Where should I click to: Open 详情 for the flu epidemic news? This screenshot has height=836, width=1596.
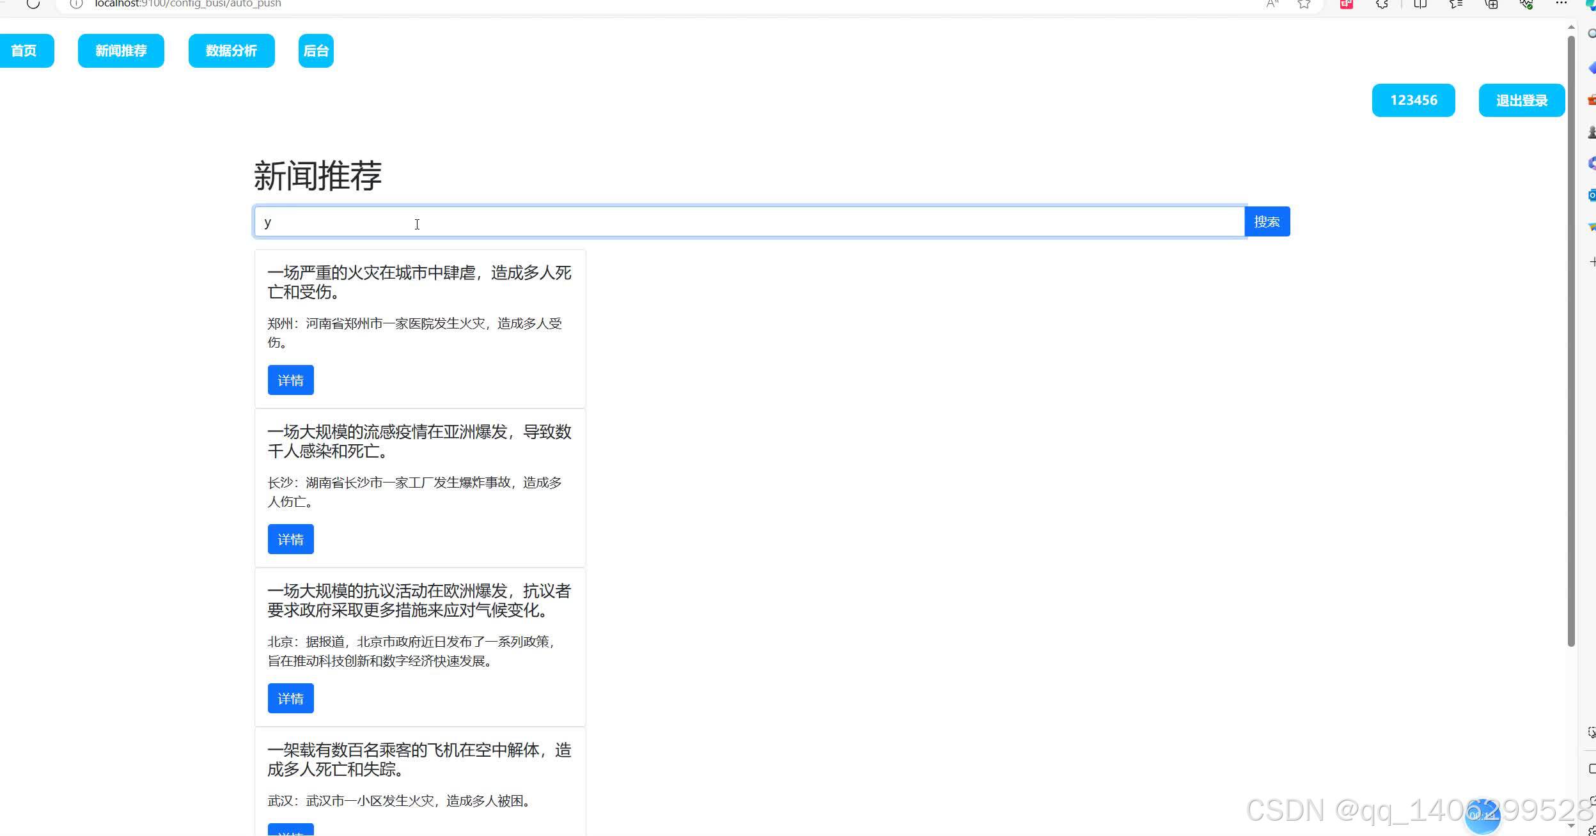[290, 539]
